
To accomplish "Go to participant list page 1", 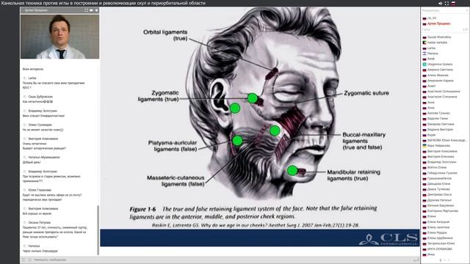I will (441, 260).
